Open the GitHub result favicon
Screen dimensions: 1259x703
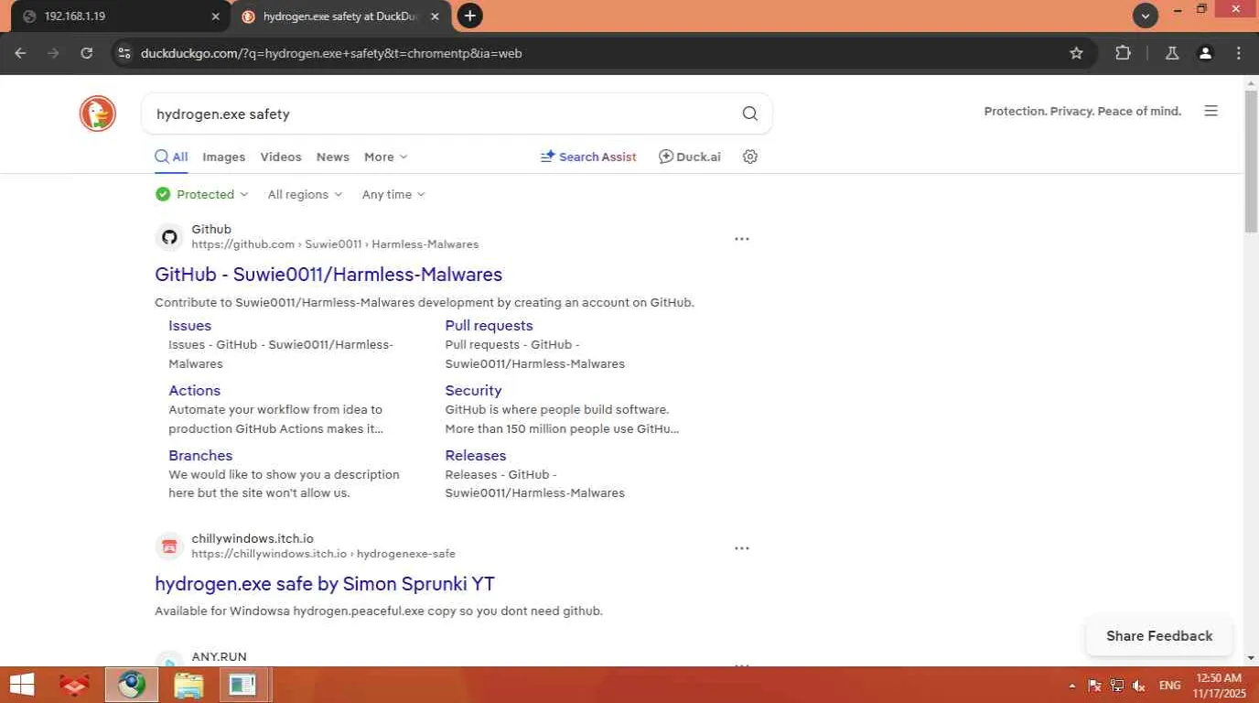point(169,237)
